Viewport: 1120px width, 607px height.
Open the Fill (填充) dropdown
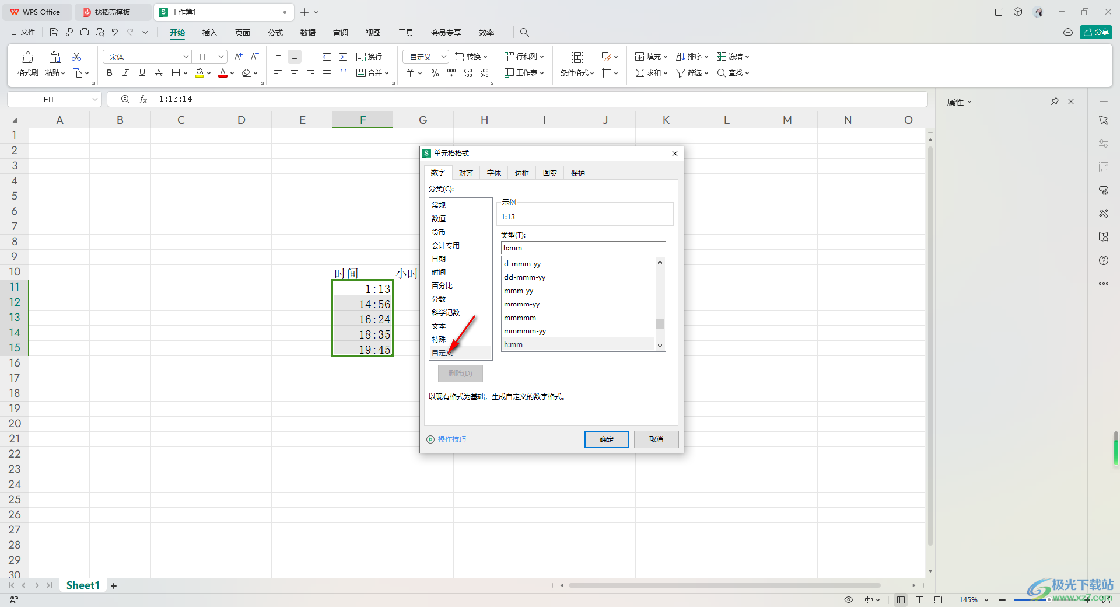coord(651,57)
